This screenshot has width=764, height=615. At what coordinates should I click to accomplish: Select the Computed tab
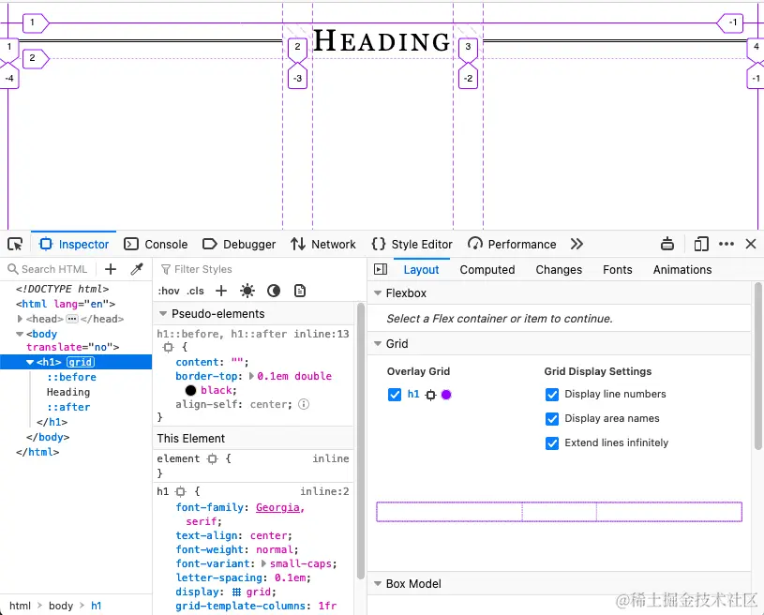point(487,269)
